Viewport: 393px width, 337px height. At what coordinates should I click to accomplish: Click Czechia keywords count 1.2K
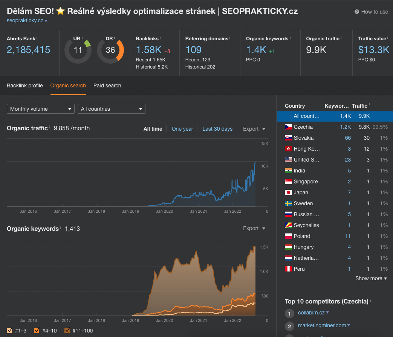(346, 127)
